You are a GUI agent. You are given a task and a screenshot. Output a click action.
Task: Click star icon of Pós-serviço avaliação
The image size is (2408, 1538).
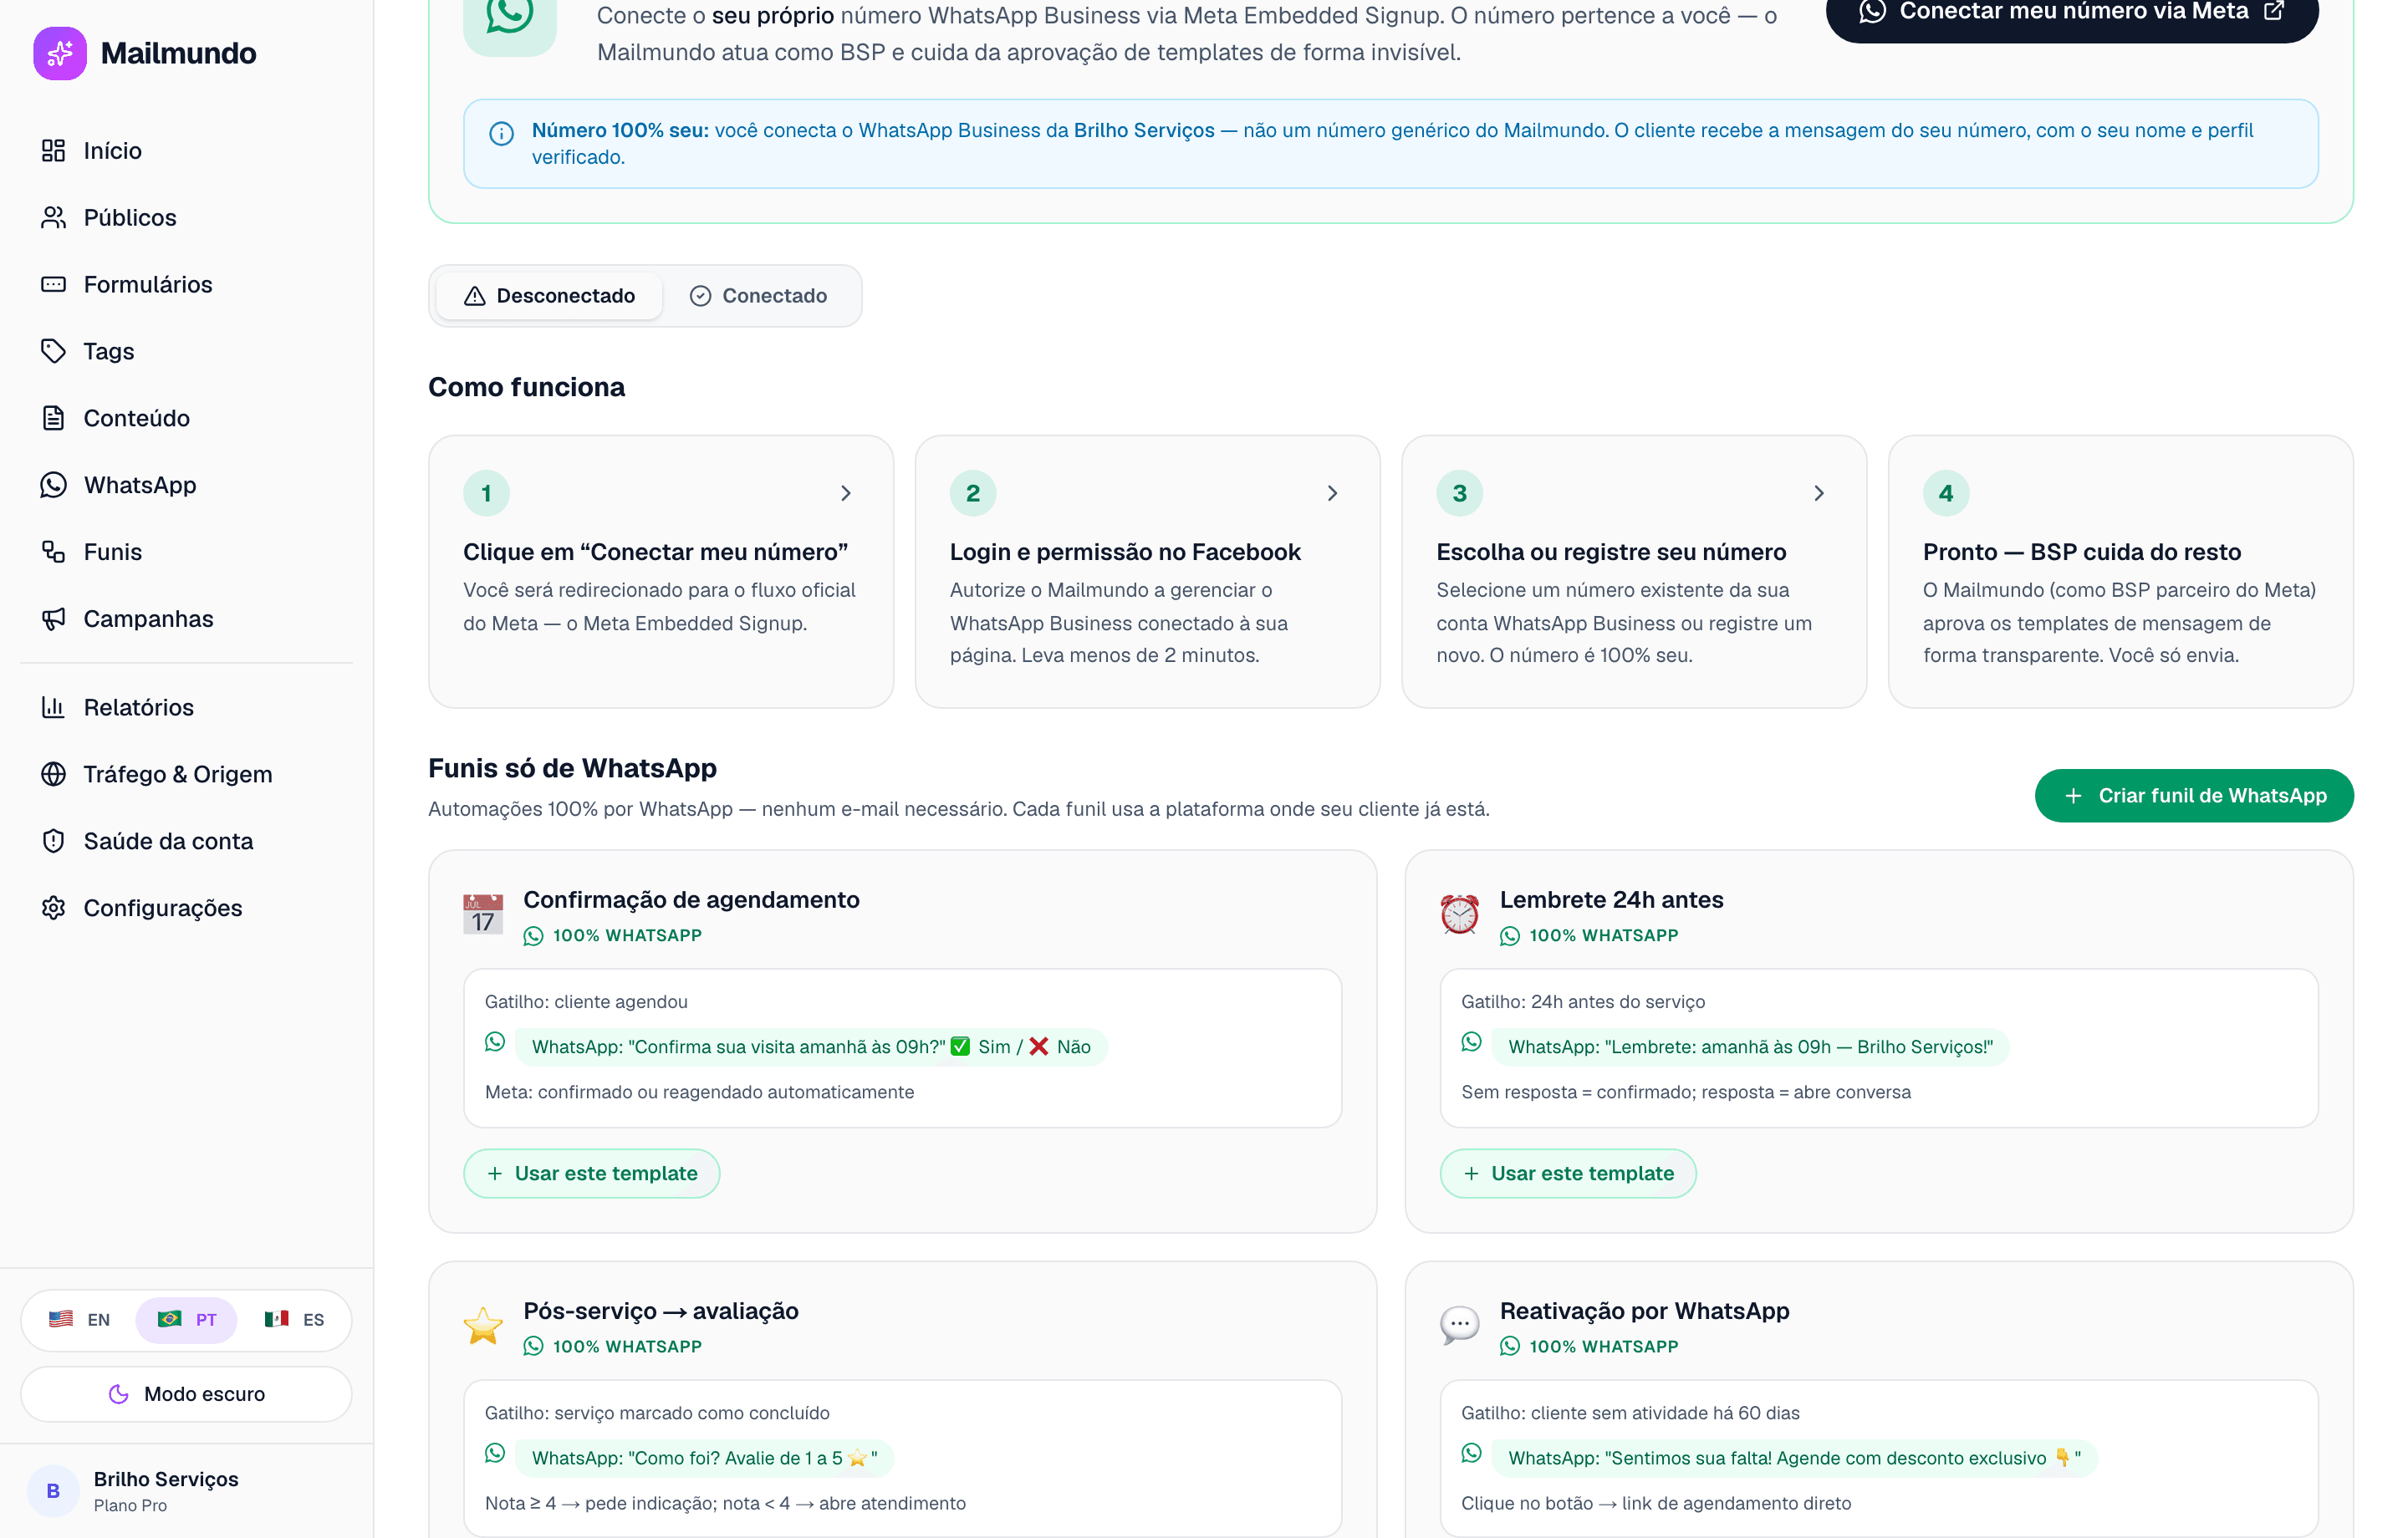[x=484, y=1326]
